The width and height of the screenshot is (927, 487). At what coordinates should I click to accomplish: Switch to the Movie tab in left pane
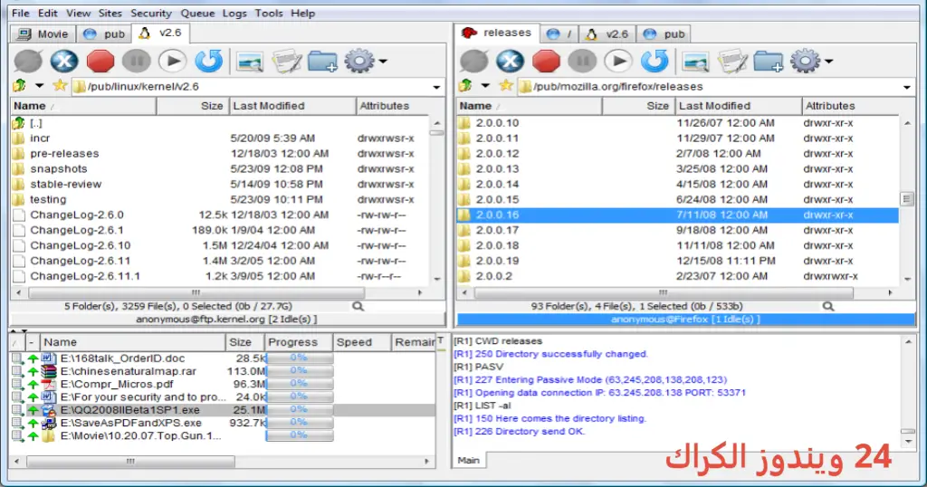(43, 34)
